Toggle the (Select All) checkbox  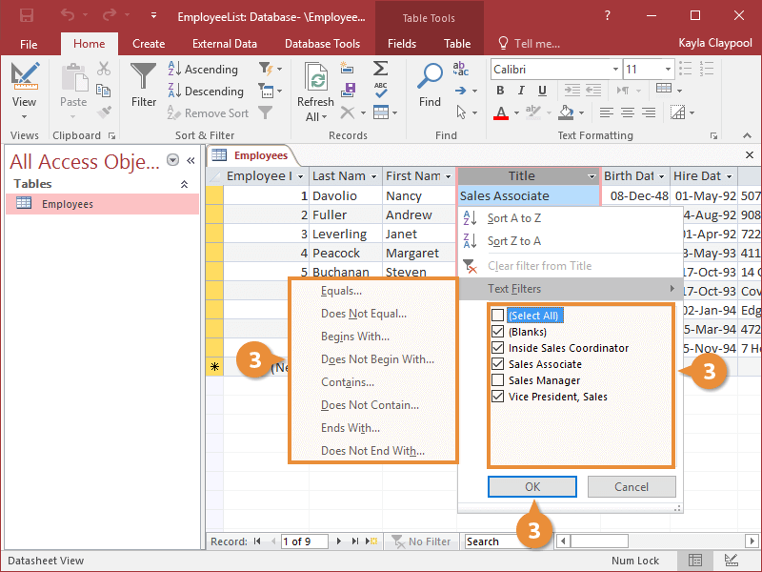(x=497, y=316)
